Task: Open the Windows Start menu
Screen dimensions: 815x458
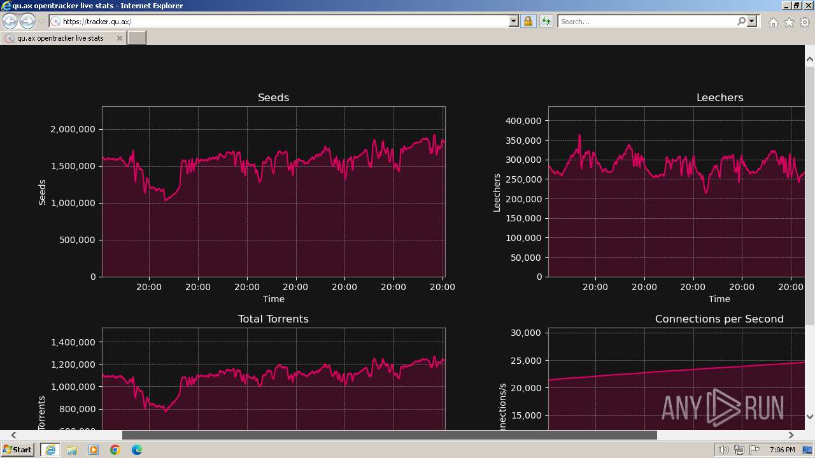Action: (17, 450)
